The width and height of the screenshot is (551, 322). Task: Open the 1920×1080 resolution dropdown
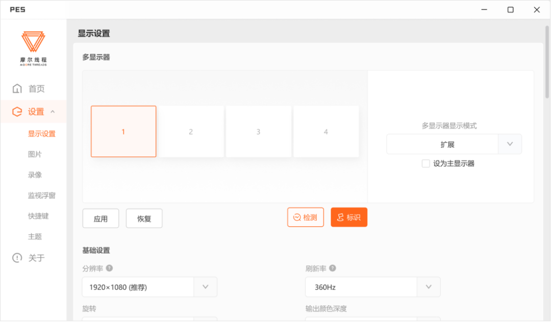[149, 287]
